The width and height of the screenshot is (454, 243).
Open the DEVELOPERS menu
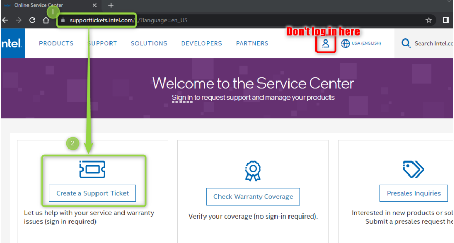click(201, 43)
